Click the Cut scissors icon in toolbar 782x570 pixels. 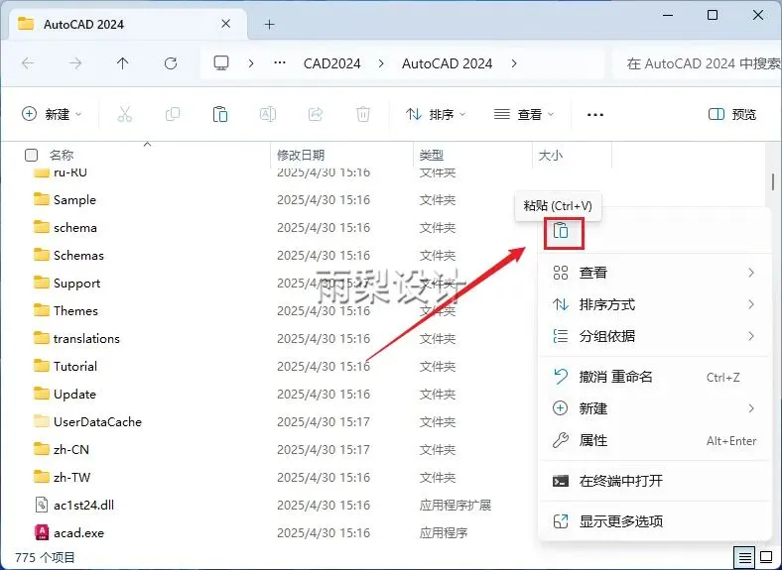pyautogui.click(x=125, y=114)
